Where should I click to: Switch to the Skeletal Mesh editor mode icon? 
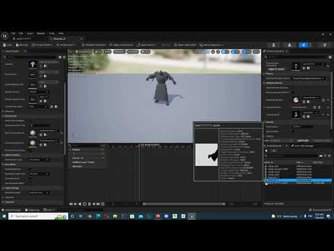tap(289, 45)
